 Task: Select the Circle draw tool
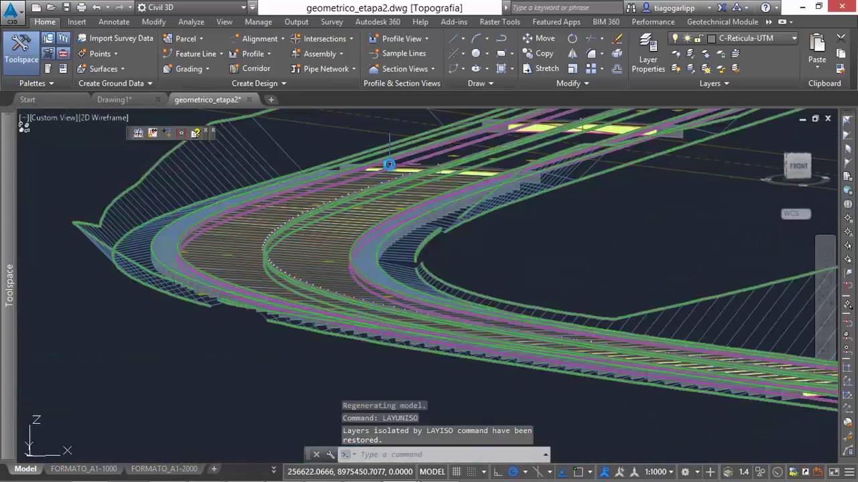[x=475, y=54]
